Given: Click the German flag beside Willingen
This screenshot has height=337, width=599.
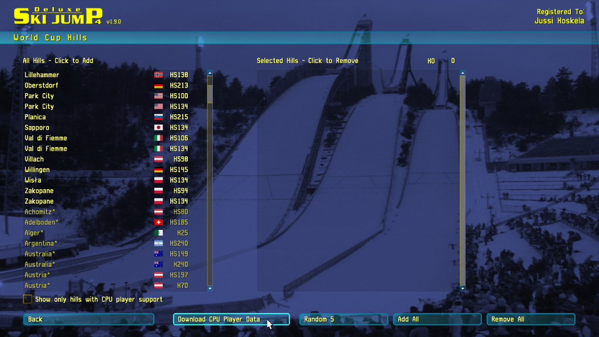Looking at the screenshot, I should tap(159, 170).
